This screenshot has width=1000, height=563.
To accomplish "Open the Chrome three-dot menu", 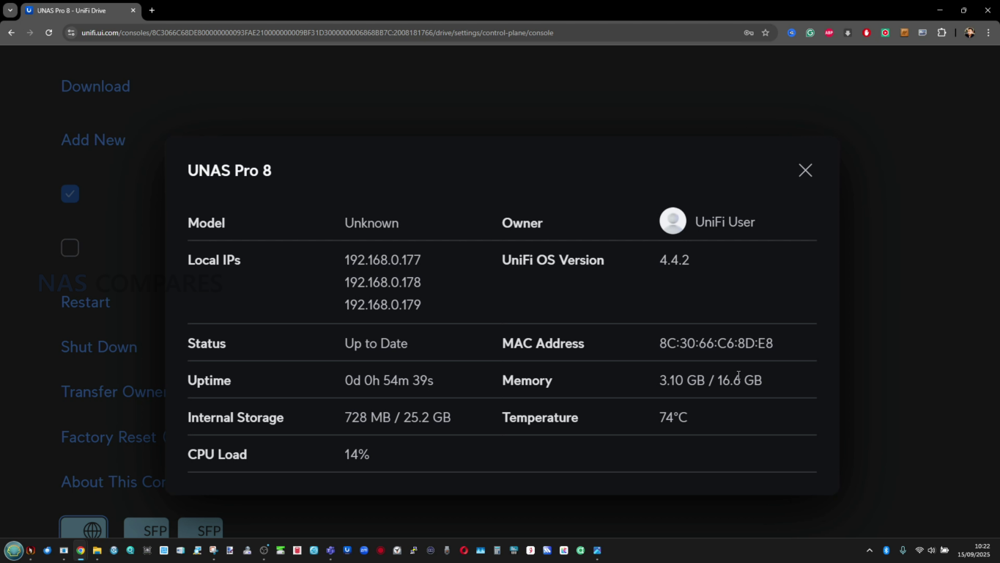I will [988, 32].
